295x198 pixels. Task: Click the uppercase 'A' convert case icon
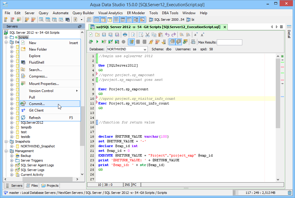202,35
